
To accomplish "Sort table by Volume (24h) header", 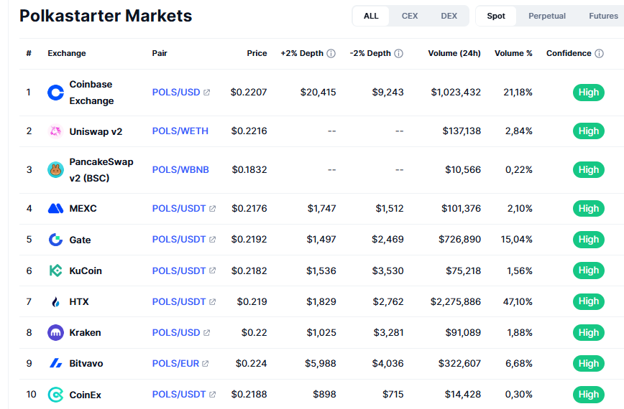I will click(454, 54).
